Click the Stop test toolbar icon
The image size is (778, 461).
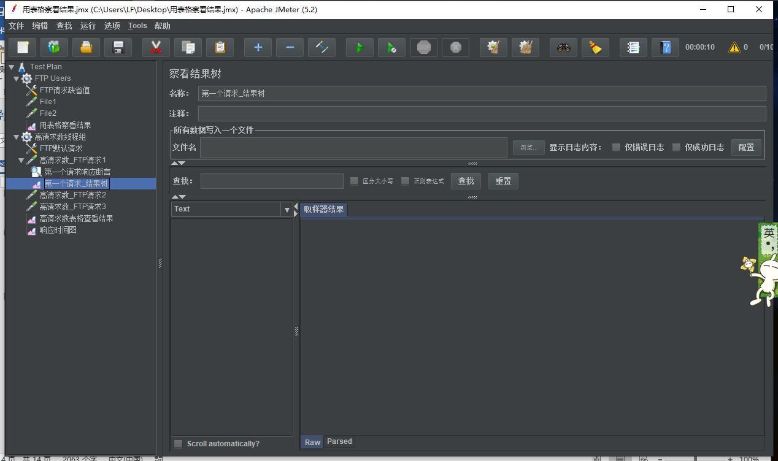423,47
